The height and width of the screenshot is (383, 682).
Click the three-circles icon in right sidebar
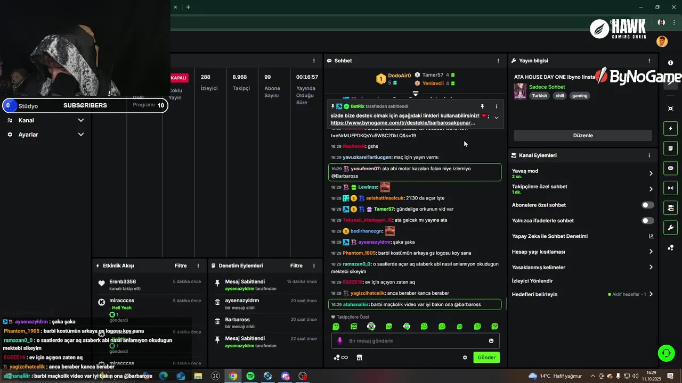coord(670,247)
